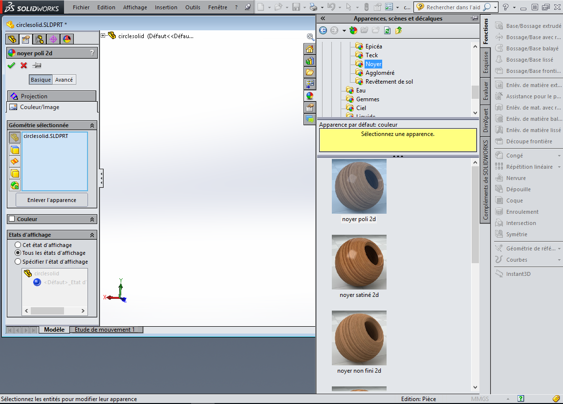
Task: Click the Print icon in toolbar
Action: (313, 7)
